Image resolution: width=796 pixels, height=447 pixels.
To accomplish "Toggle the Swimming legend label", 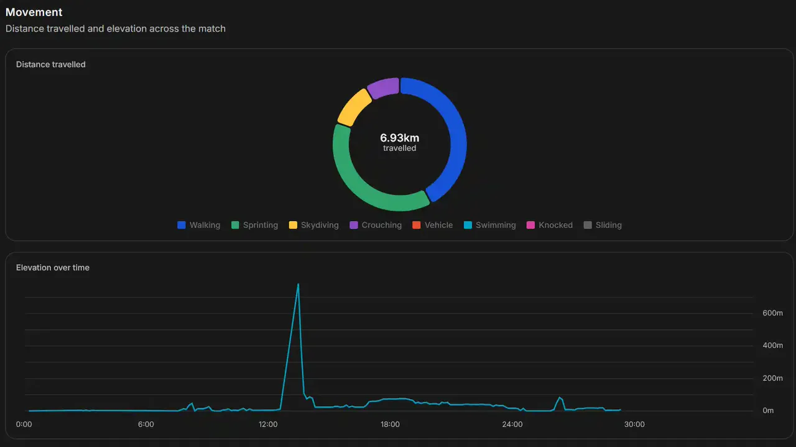I will (496, 225).
